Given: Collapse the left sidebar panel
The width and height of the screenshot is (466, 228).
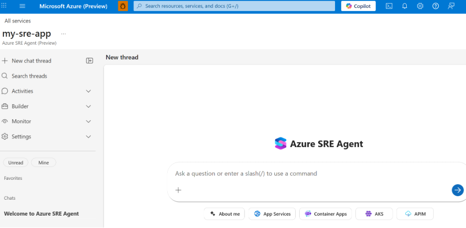Looking at the screenshot, I should point(90,61).
